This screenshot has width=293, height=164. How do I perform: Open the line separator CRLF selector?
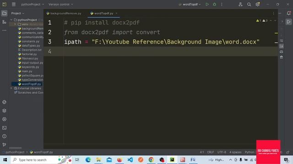point(211,152)
